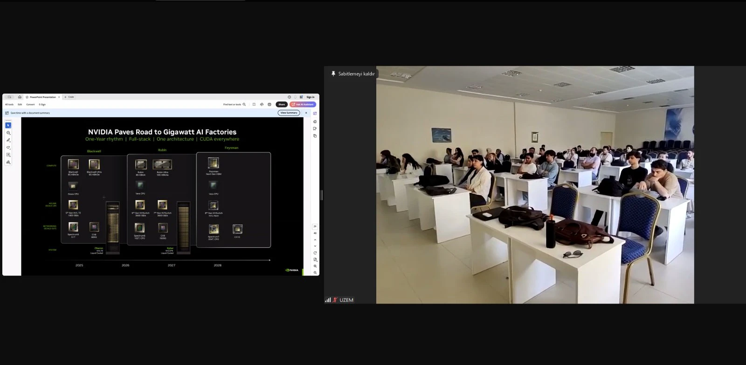The width and height of the screenshot is (746, 365).
Task: Click the print document icon
Action: coord(269,104)
